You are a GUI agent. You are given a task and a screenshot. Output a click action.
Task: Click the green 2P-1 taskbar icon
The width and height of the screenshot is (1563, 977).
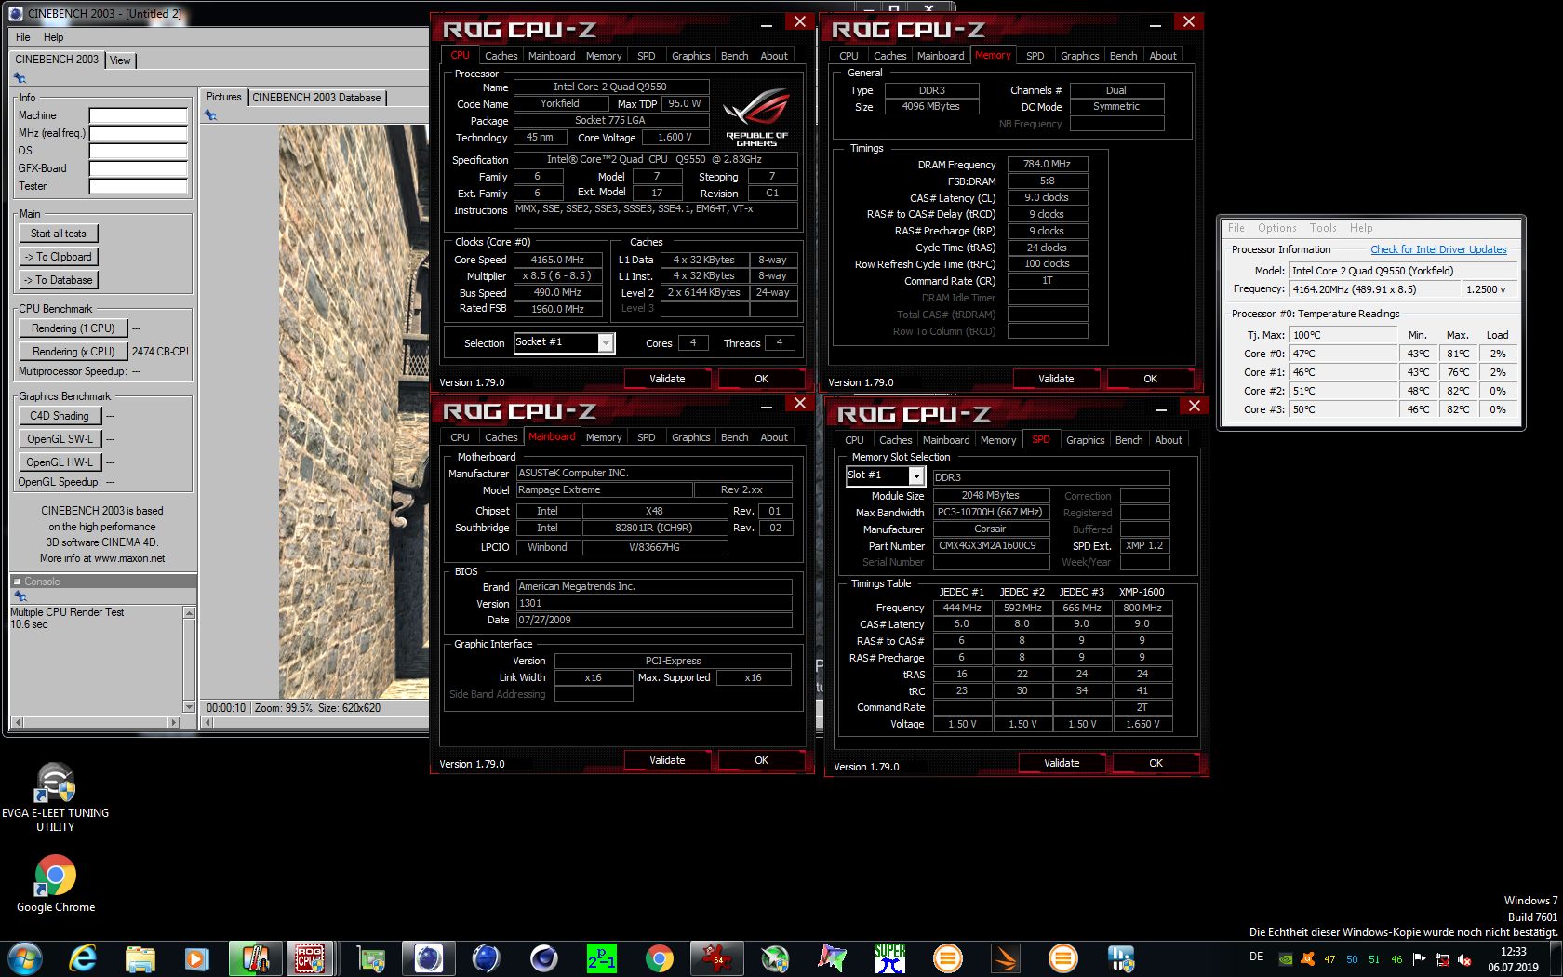(601, 958)
